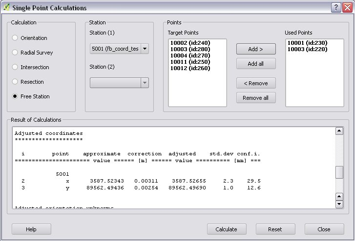Click the Add all button
This screenshot has height=241, width=355.
tap(256, 64)
